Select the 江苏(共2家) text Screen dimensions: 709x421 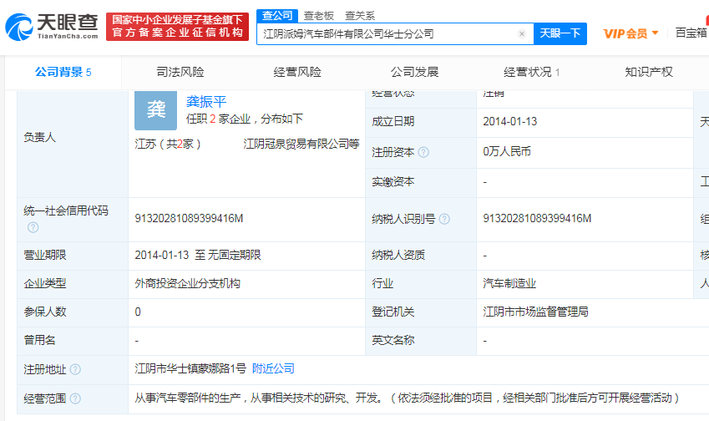tap(168, 144)
